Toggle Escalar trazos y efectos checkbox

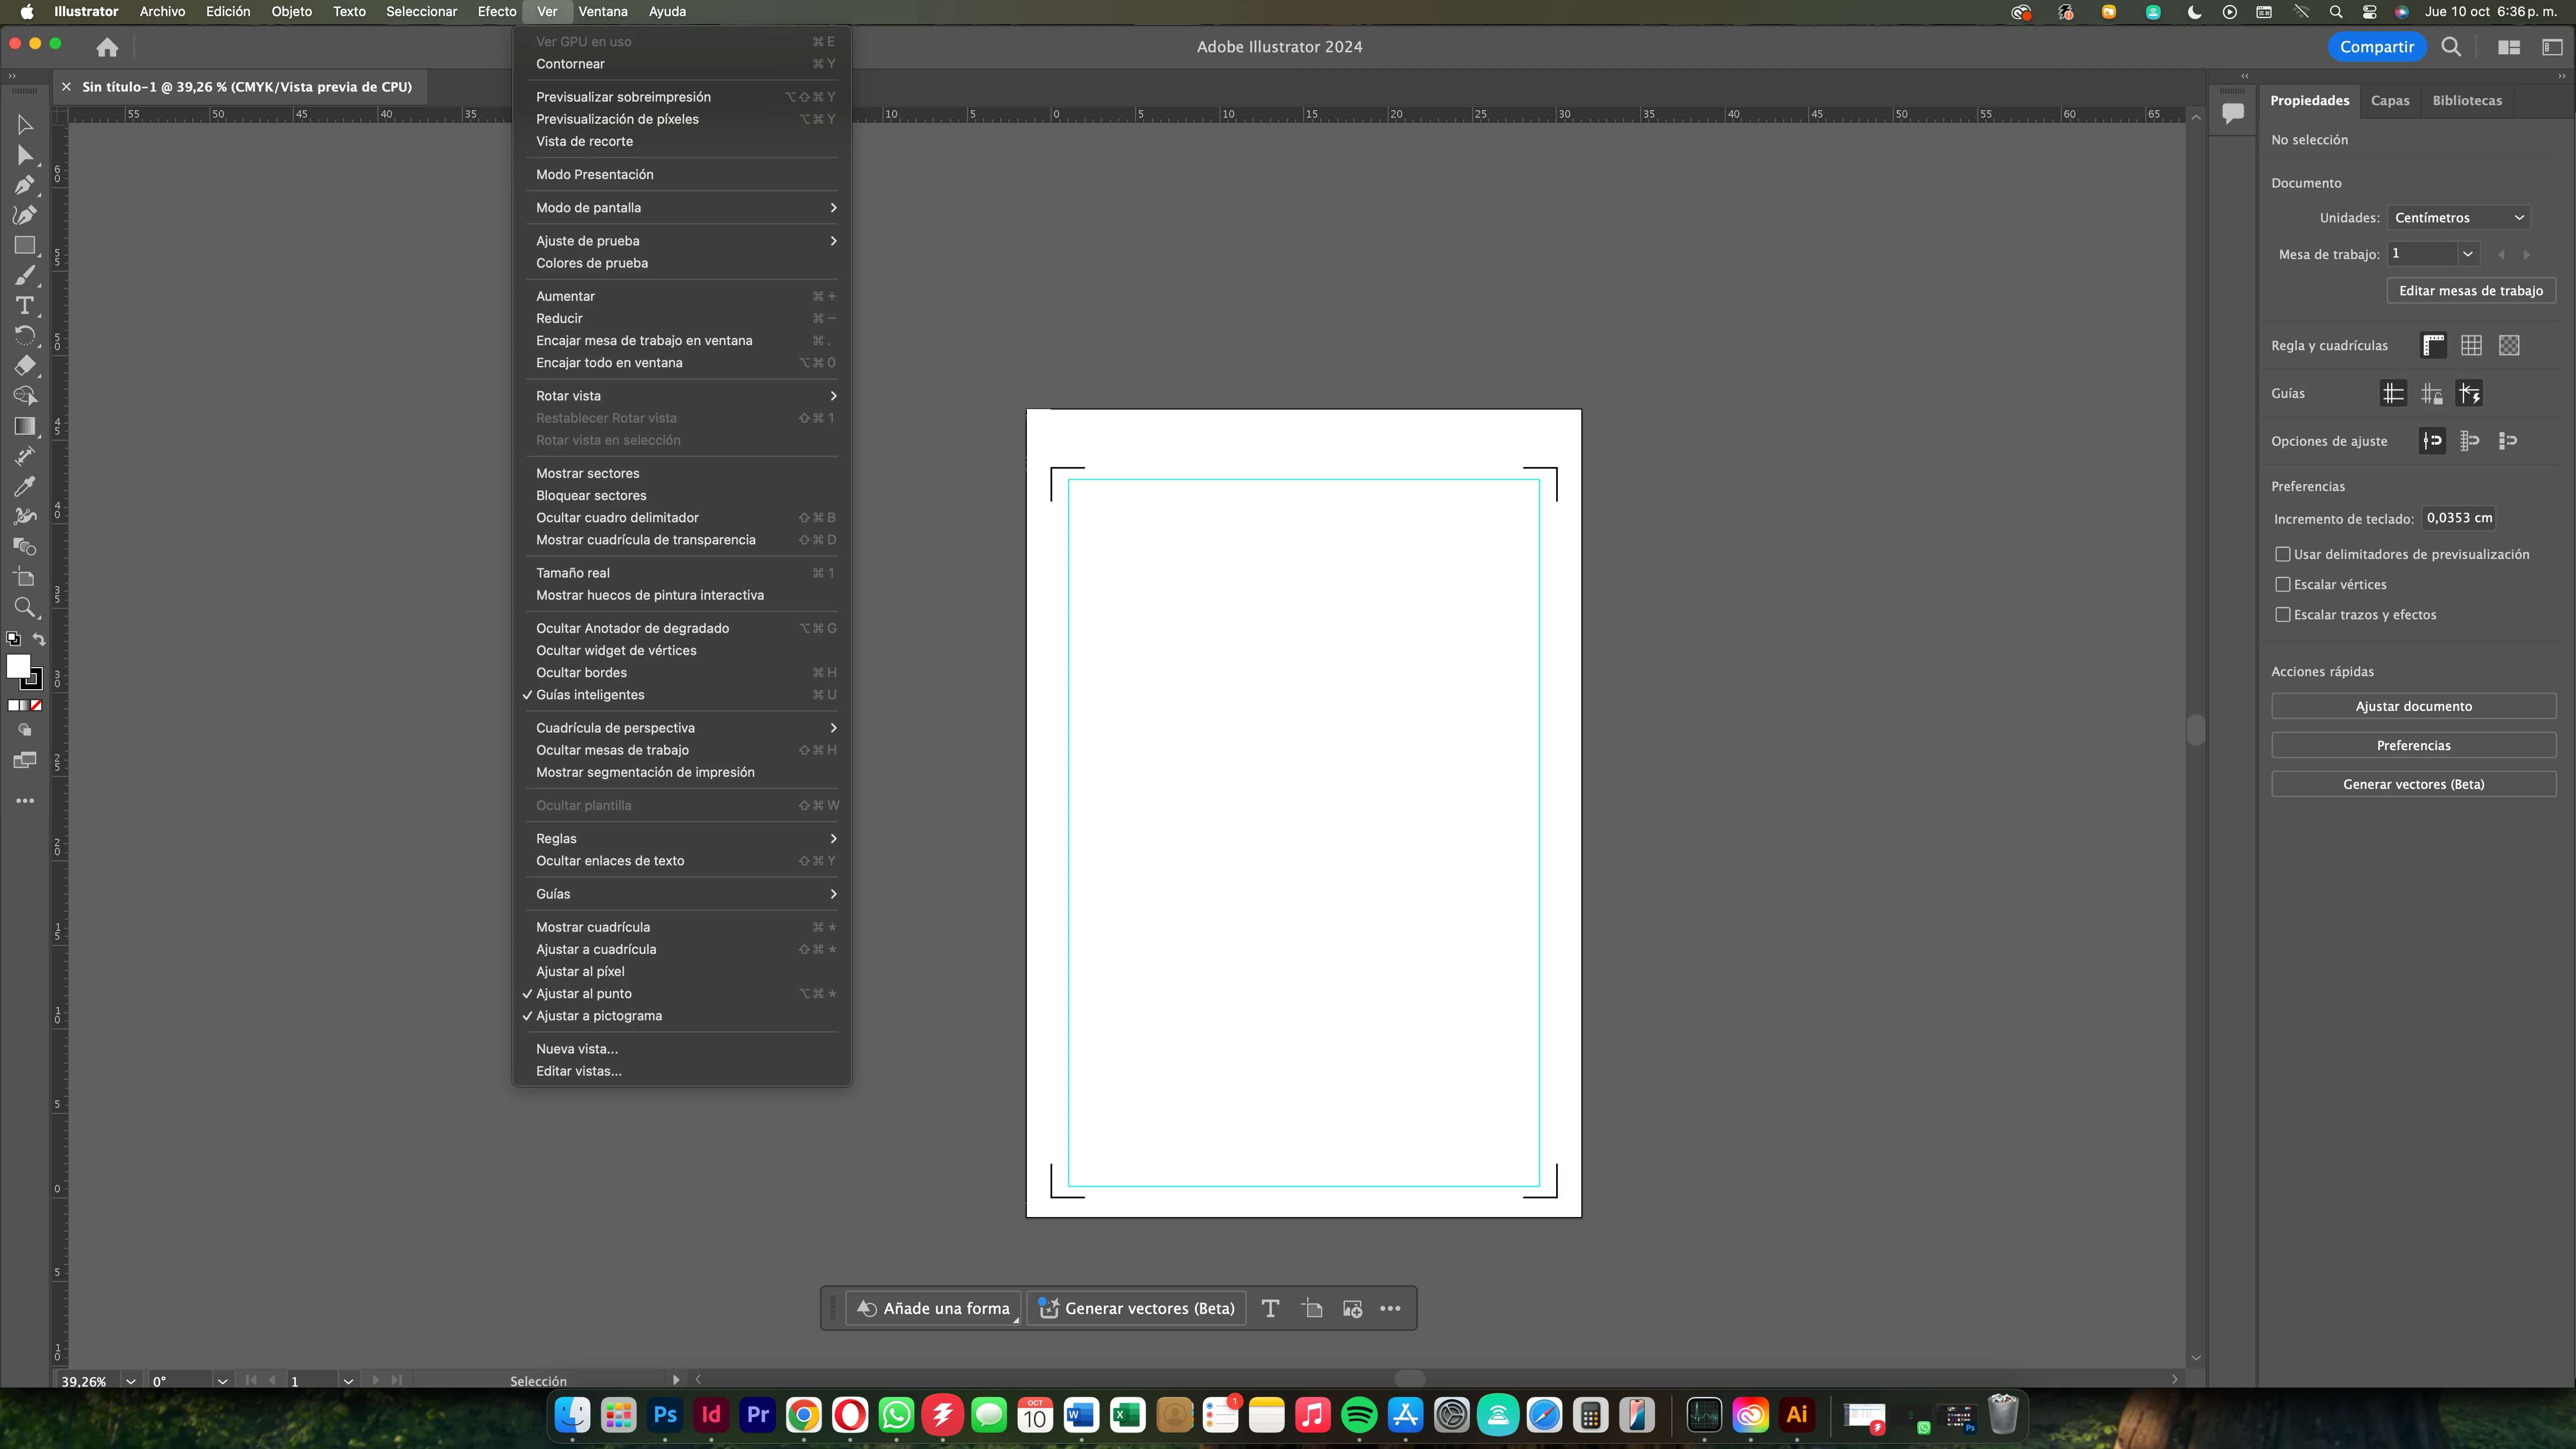2282,615
